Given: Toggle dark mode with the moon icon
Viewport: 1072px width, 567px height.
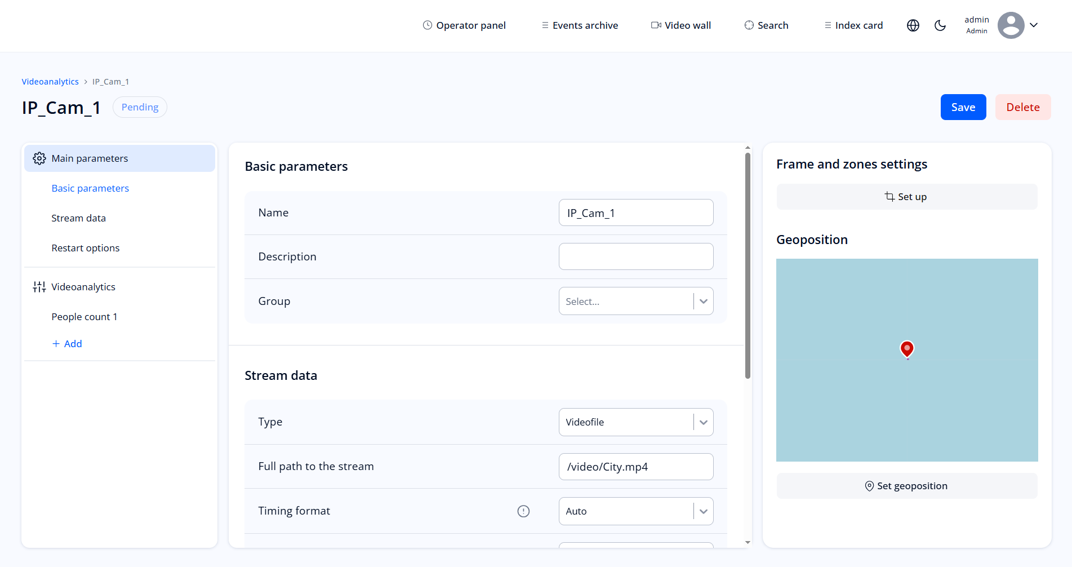Looking at the screenshot, I should click(940, 25).
